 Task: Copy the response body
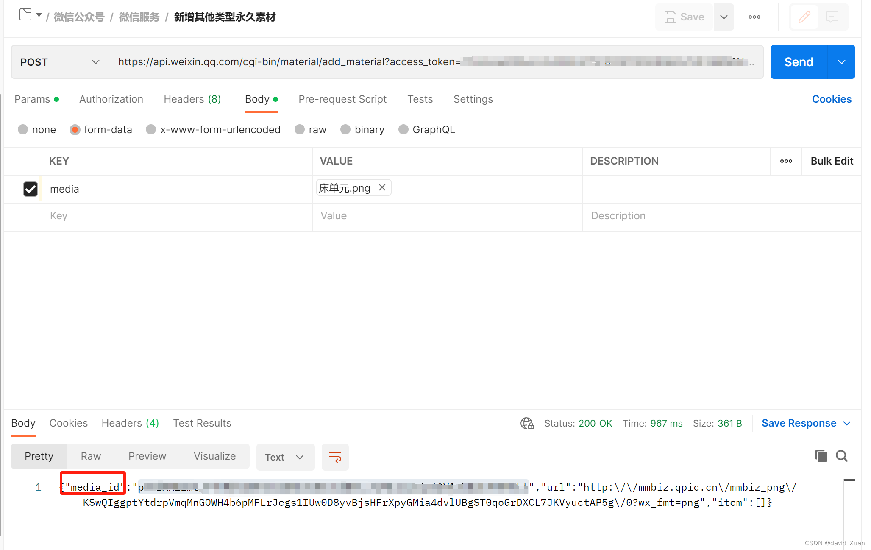pyautogui.click(x=821, y=456)
